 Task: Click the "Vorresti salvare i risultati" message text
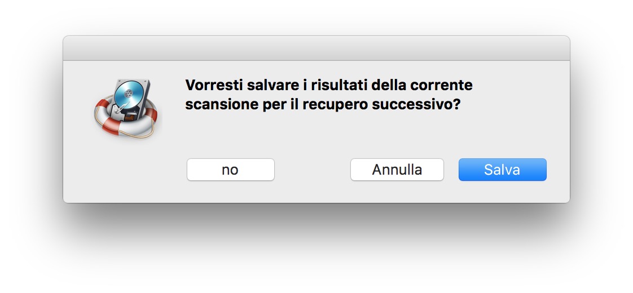[x=328, y=95]
